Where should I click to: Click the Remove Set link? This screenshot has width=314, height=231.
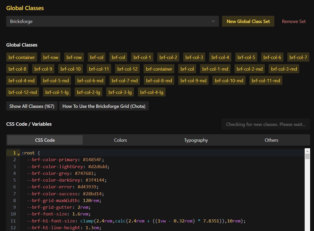point(294,21)
